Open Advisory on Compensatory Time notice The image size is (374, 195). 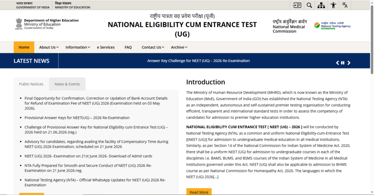click(x=96, y=144)
